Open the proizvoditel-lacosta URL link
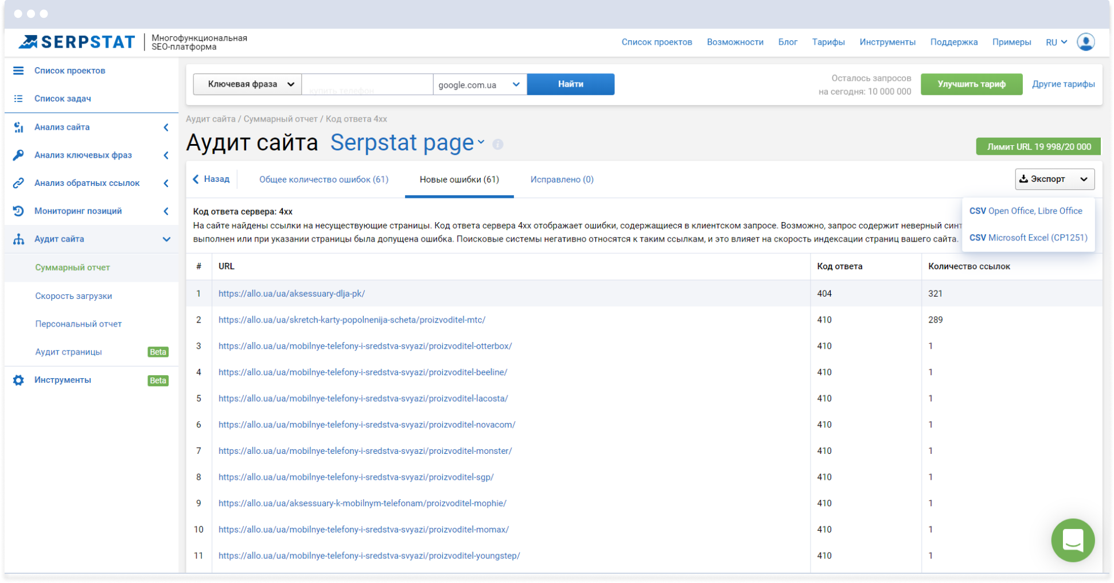The image size is (1114, 583). pyautogui.click(x=363, y=399)
